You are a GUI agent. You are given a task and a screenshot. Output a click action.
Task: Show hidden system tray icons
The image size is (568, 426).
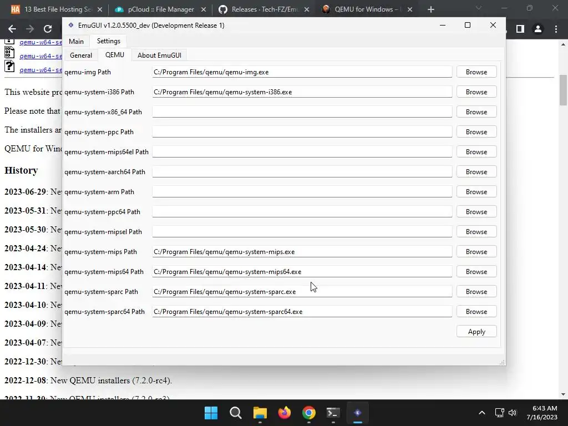tap(482, 413)
